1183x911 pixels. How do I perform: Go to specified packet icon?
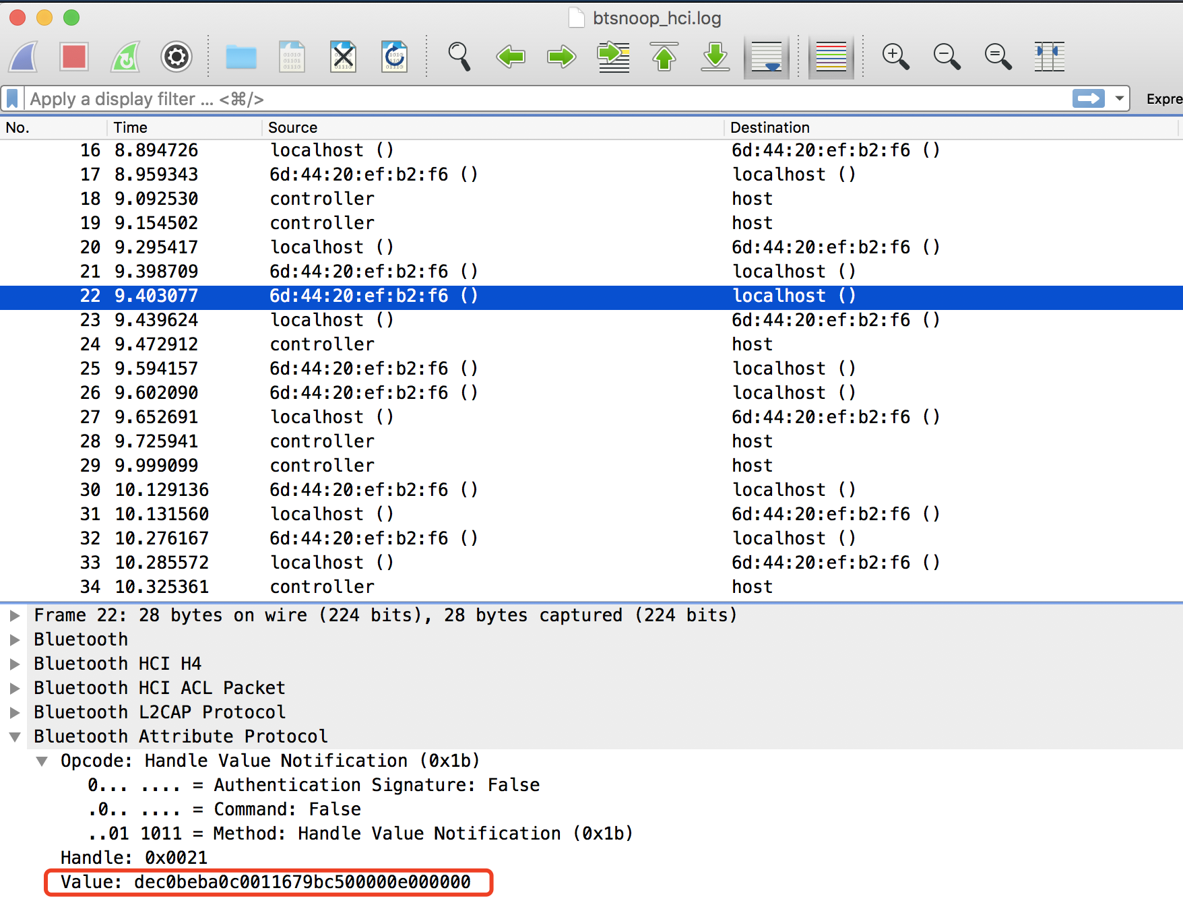coord(613,57)
